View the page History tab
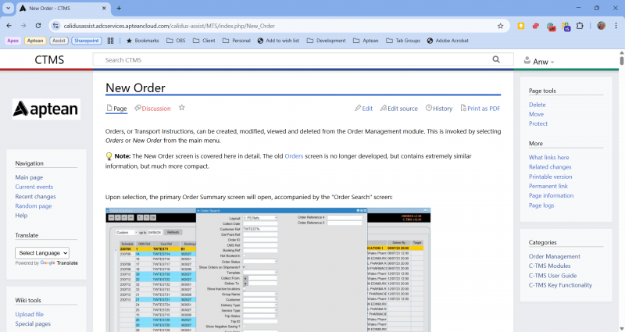Image resolution: width=625 pixels, height=332 pixels. click(439, 109)
